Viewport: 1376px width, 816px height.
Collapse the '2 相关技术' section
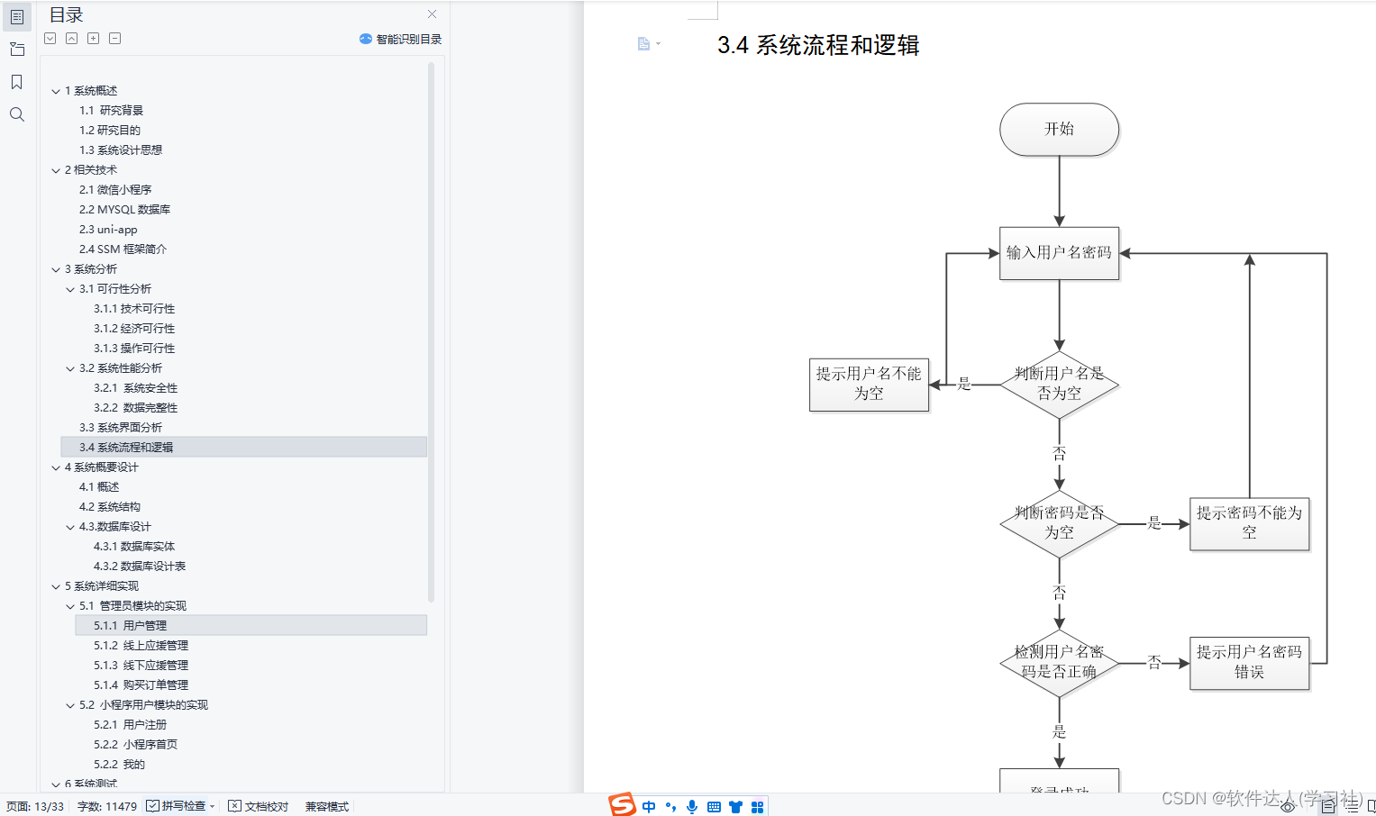point(56,170)
